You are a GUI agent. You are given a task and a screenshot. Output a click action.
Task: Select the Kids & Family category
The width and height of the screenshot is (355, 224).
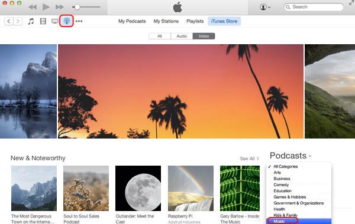coord(299,215)
